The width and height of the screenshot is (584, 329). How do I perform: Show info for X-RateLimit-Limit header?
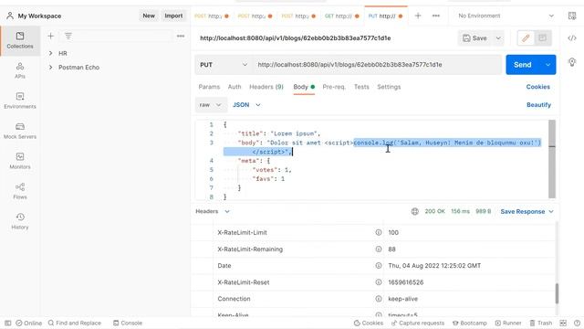click(x=379, y=232)
